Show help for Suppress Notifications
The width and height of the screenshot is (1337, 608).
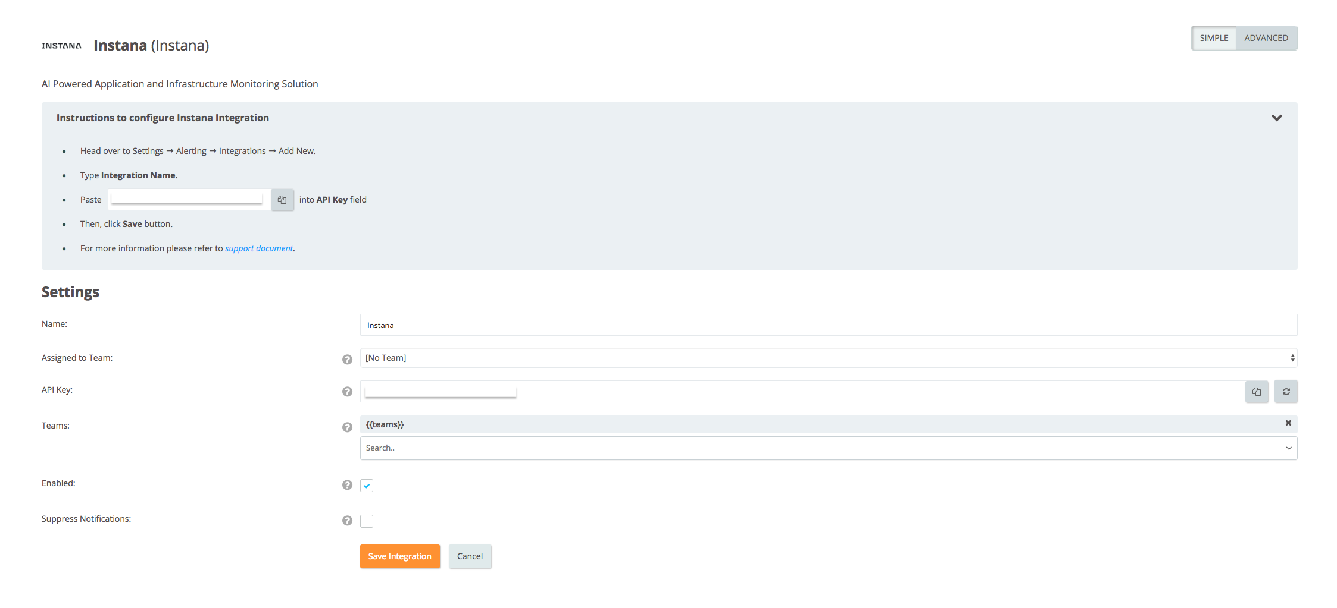point(347,520)
